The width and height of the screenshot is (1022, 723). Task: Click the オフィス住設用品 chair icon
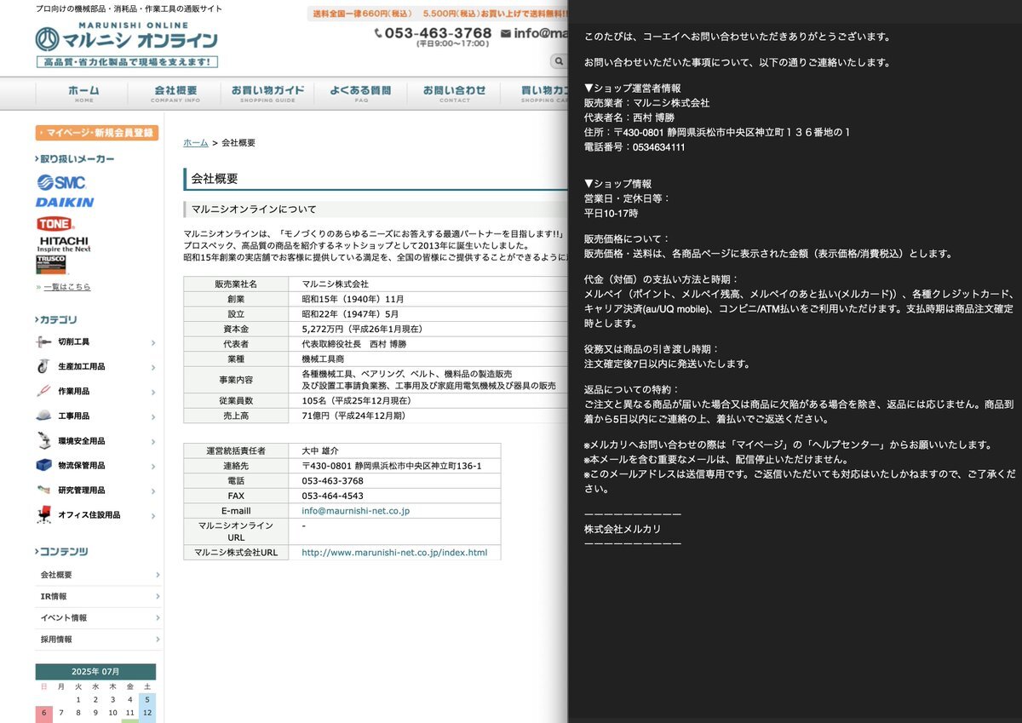[x=44, y=515]
